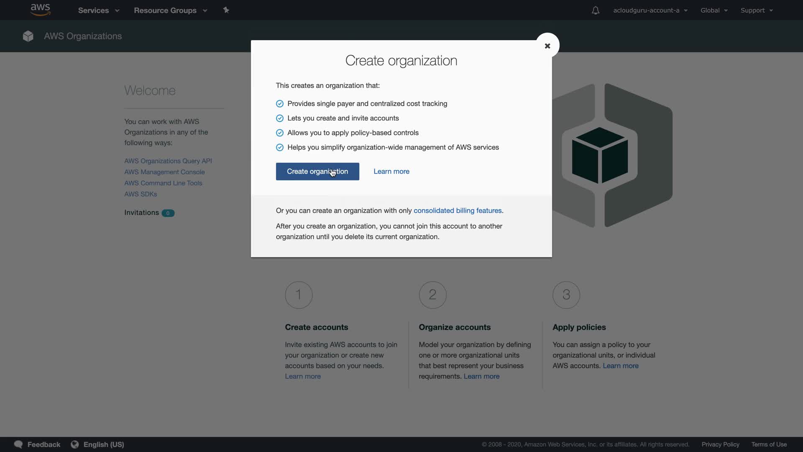Click the English (US) language selector
Screen dimensions: 803x452
(104, 444)
